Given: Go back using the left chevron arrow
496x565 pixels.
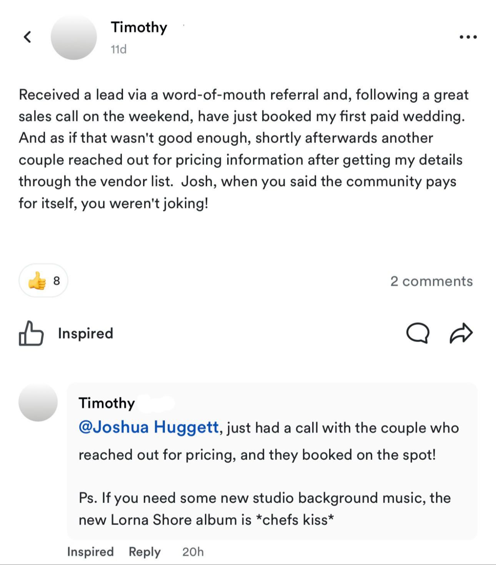Looking at the screenshot, I should [27, 37].
